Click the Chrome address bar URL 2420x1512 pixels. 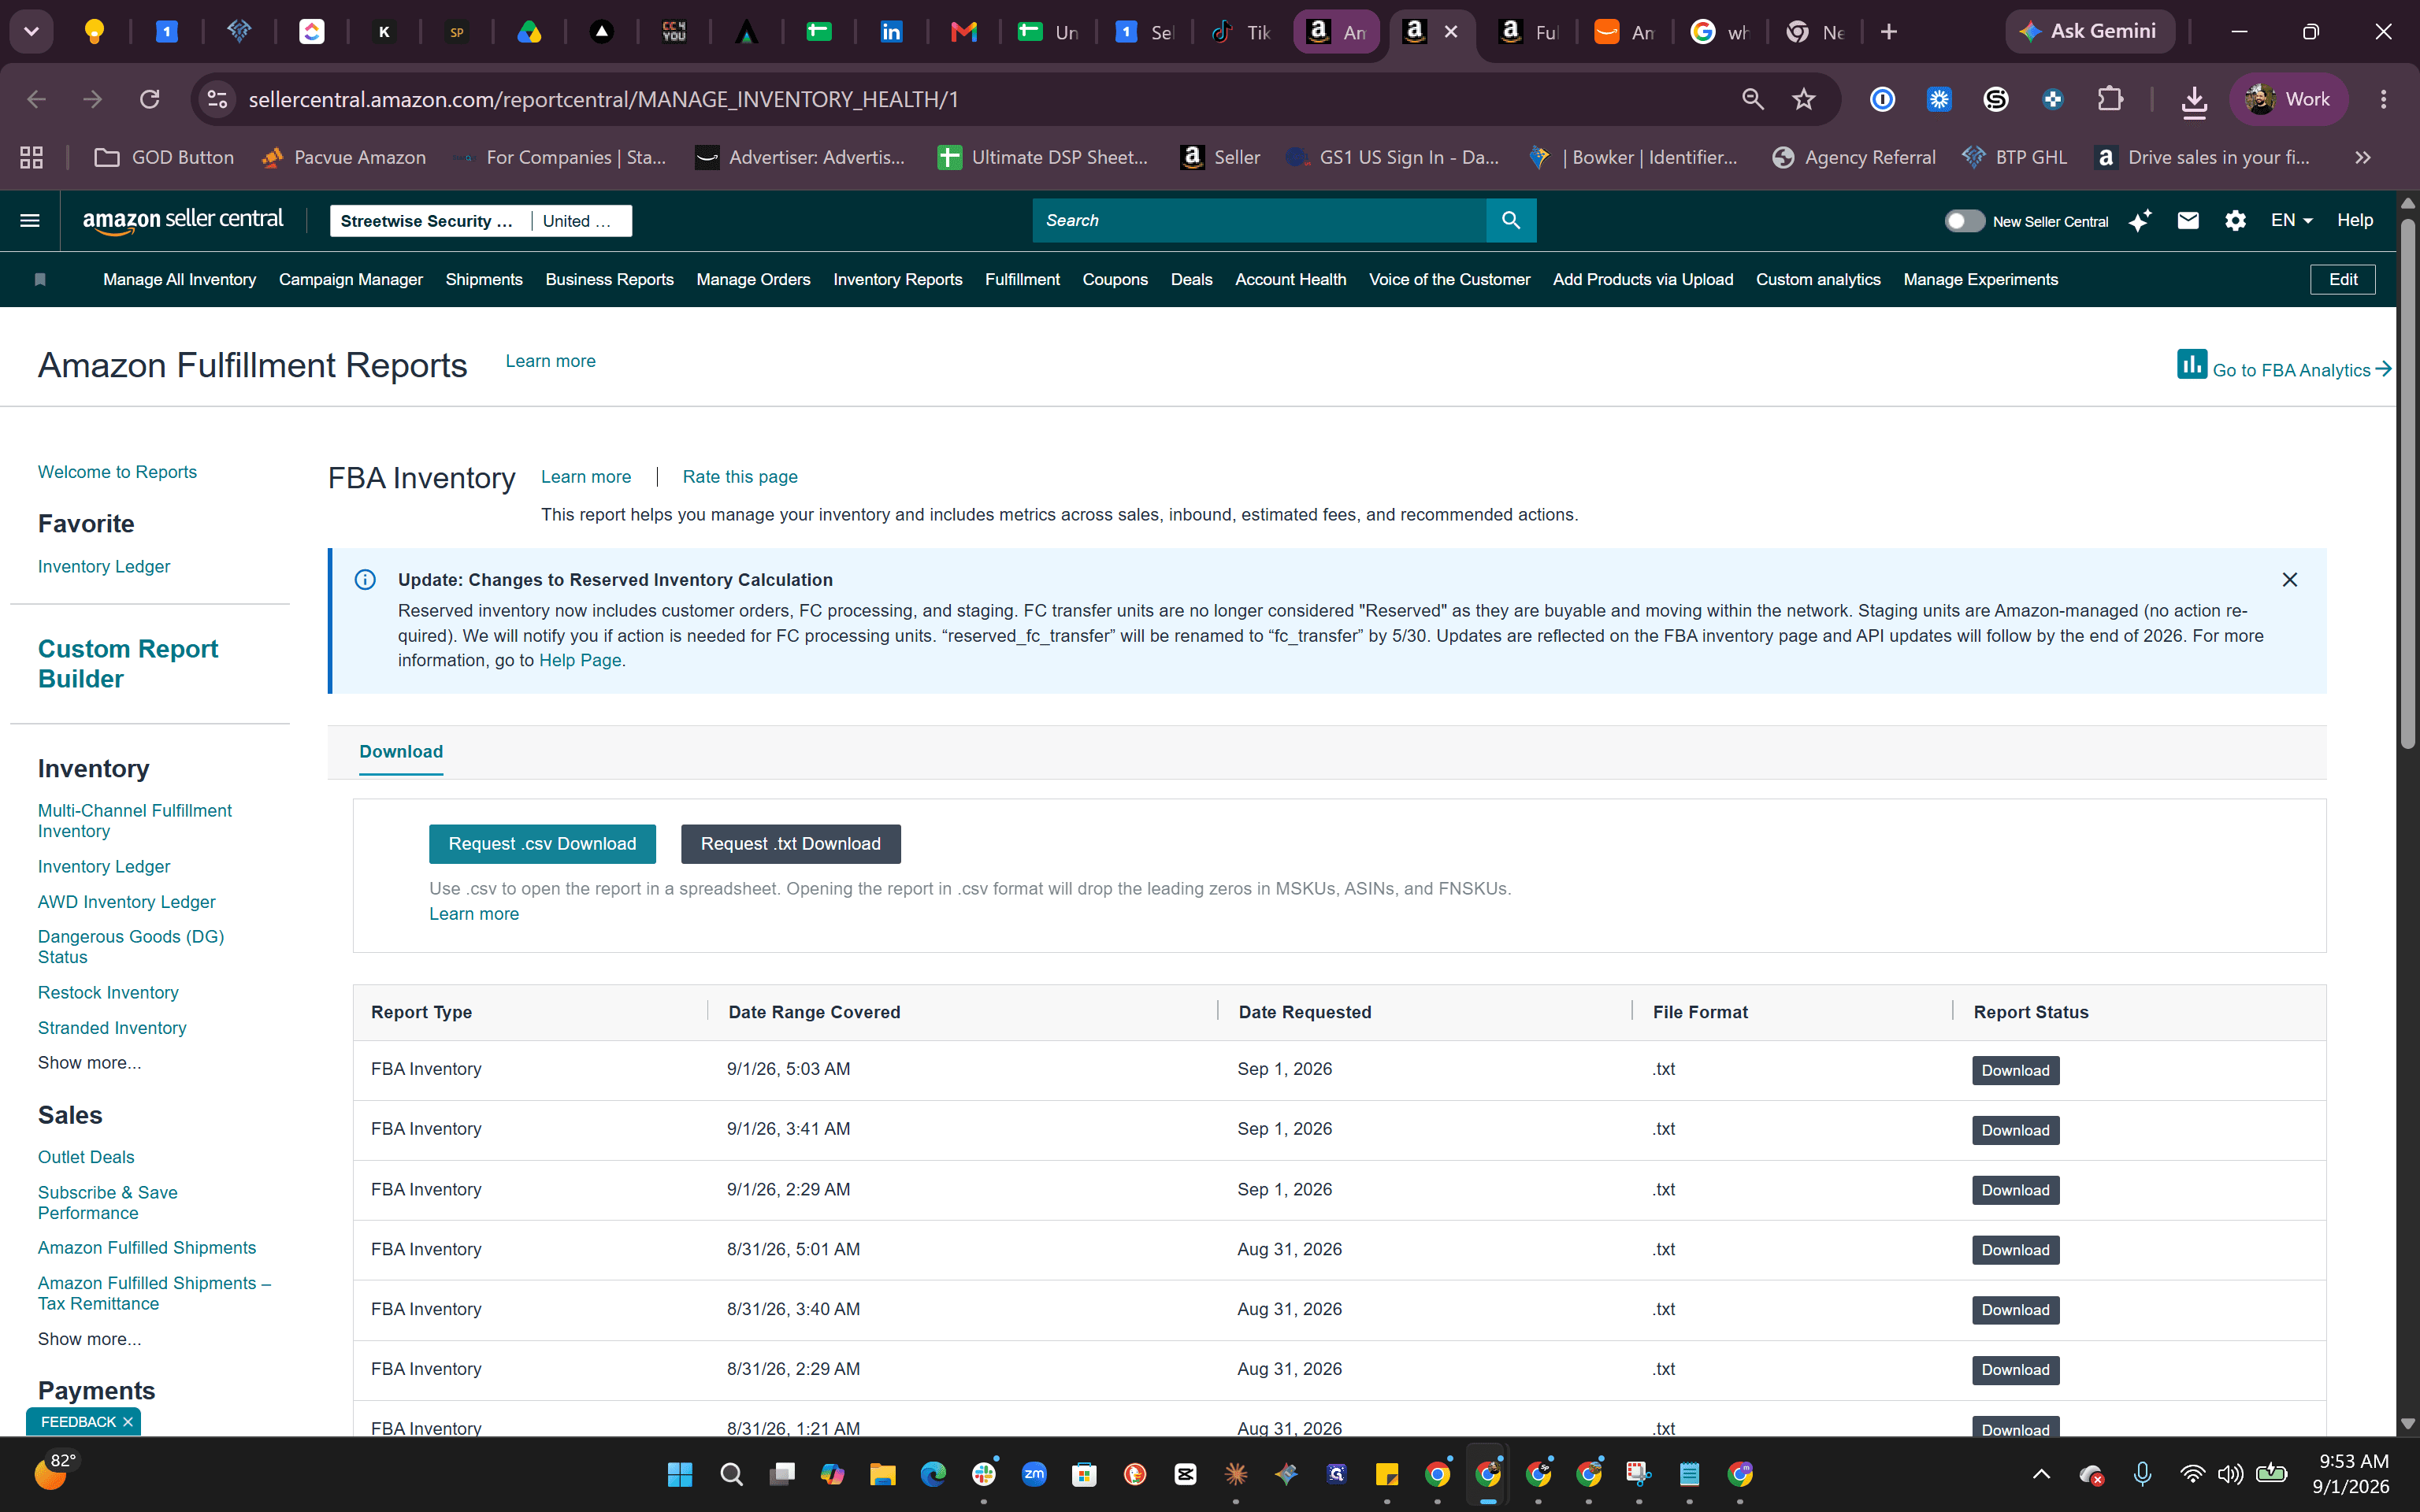point(604,99)
